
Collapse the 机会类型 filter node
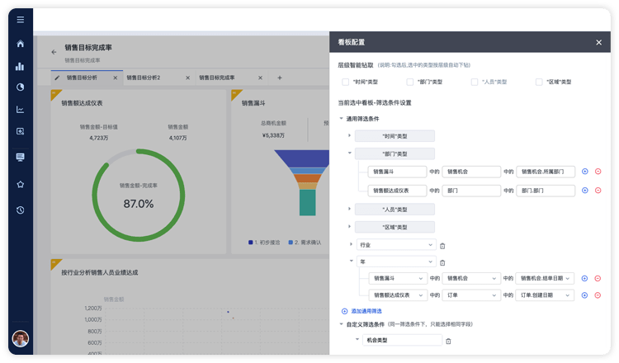(x=357, y=339)
